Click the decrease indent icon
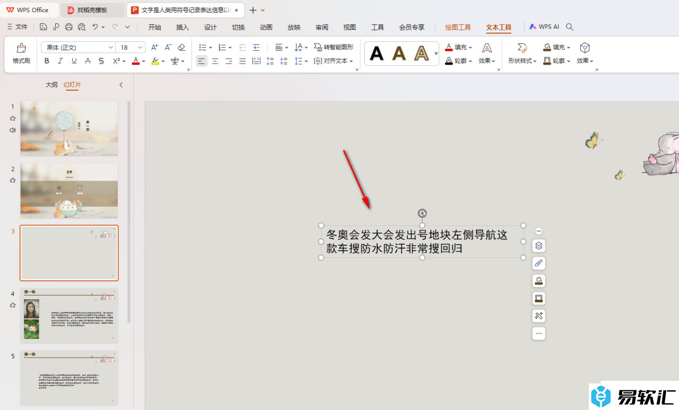The image size is (679, 410). tap(242, 48)
